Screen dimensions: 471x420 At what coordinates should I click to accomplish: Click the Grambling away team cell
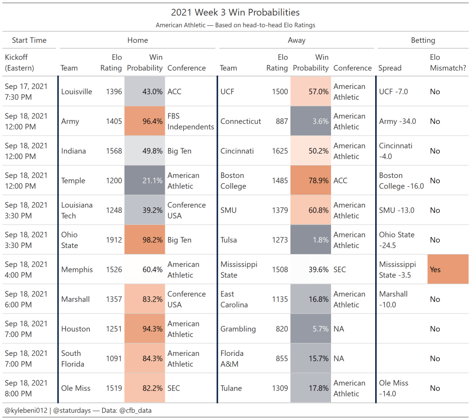pyautogui.click(x=238, y=329)
